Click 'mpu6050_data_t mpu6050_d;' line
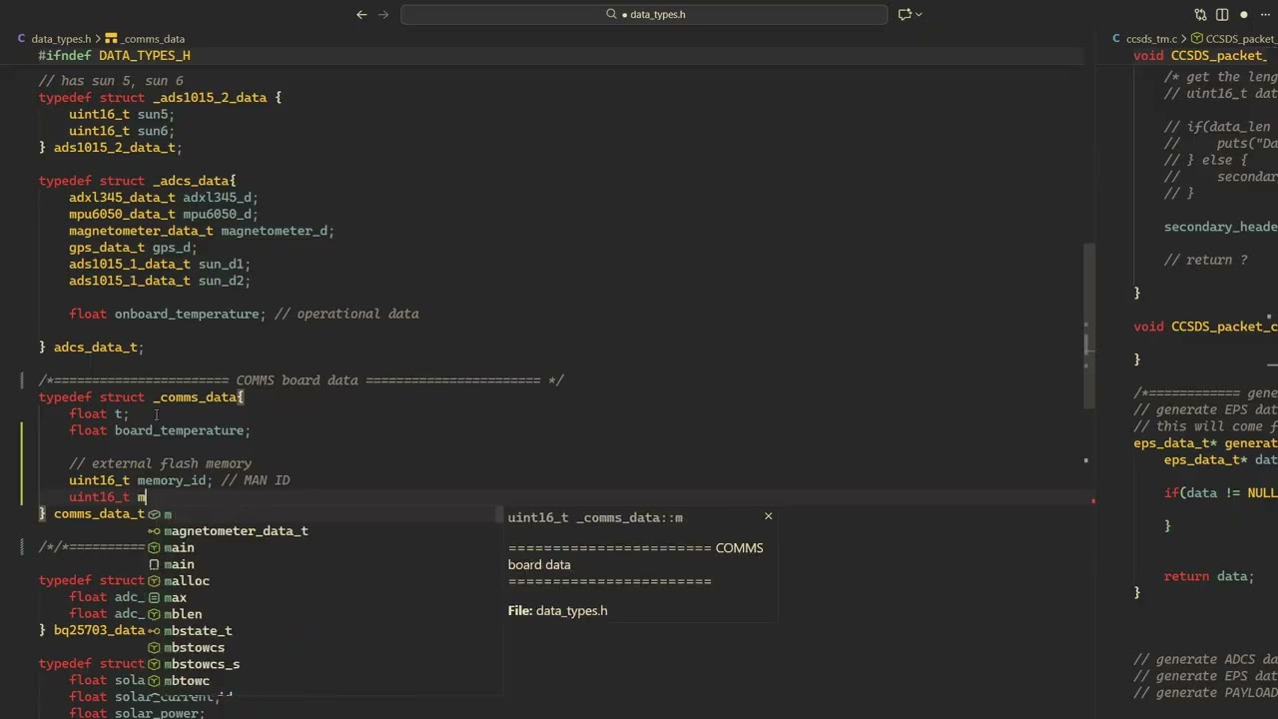 (164, 214)
